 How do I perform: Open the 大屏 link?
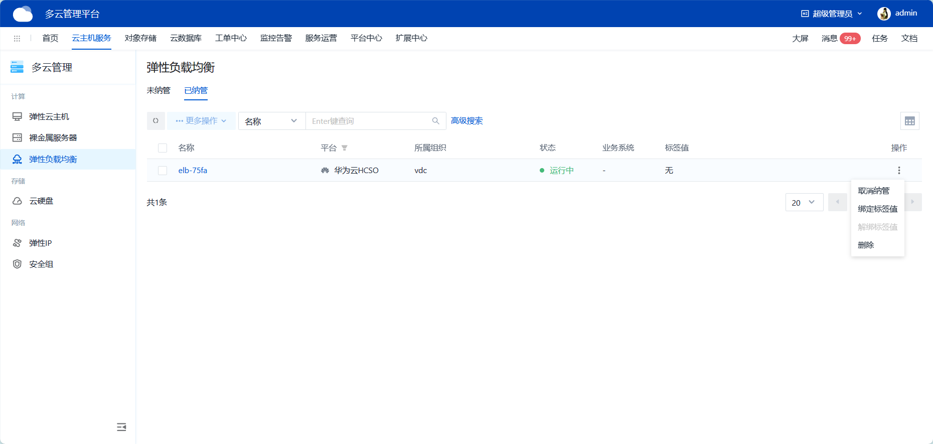click(800, 39)
